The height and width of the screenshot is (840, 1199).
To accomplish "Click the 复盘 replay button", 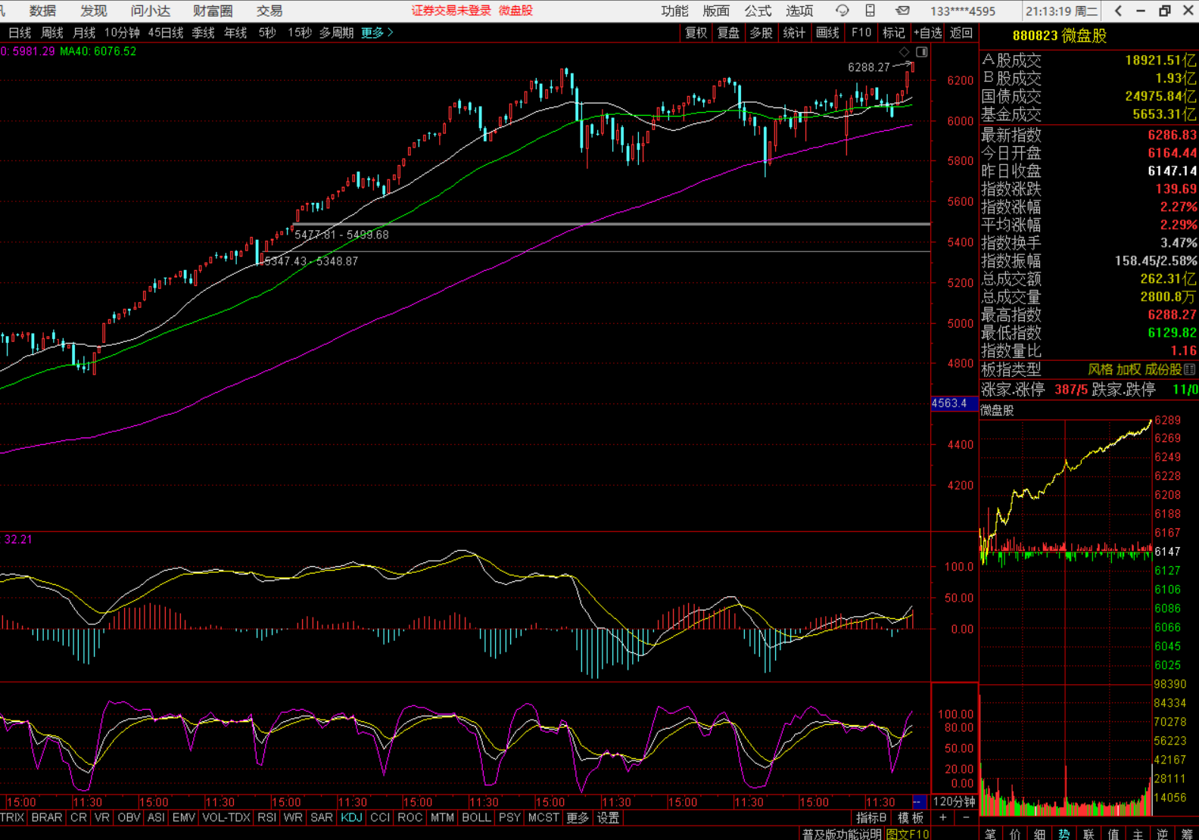I will pyautogui.click(x=728, y=33).
